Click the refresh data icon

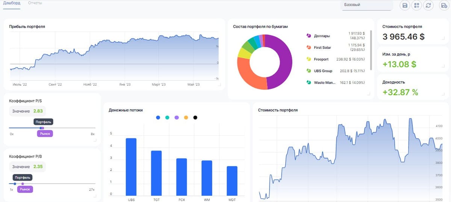(x=428, y=5)
